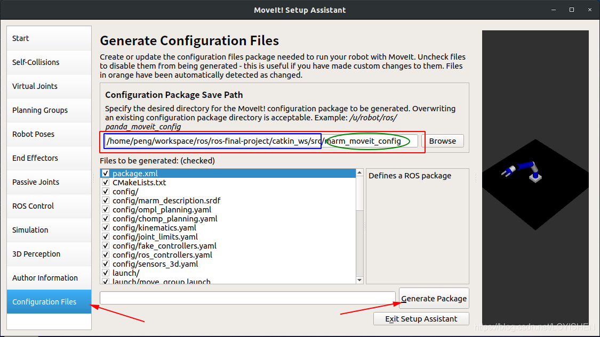Toggle config/sensors_3d.yaml checkbox
The width and height of the screenshot is (600, 337).
pyautogui.click(x=106, y=264)
